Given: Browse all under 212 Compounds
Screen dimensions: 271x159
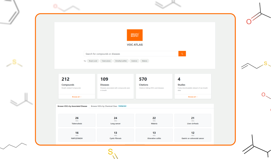Looking at the screenshot, I should click(x=77, y=97).
